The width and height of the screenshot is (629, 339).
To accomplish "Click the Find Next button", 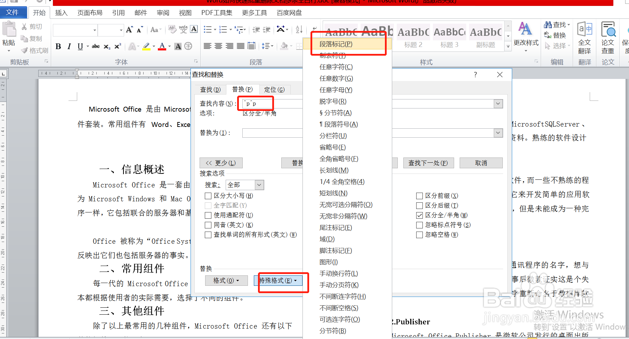I will (428, 163).
